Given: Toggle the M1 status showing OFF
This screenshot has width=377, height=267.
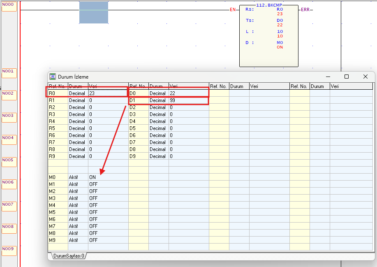Looking at the screenshot, I should 108,184.
